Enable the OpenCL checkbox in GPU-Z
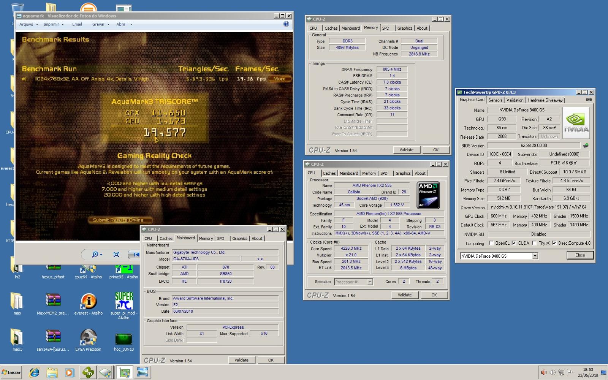The height and width of the screenshot is (380, 608). click(491, 243)
